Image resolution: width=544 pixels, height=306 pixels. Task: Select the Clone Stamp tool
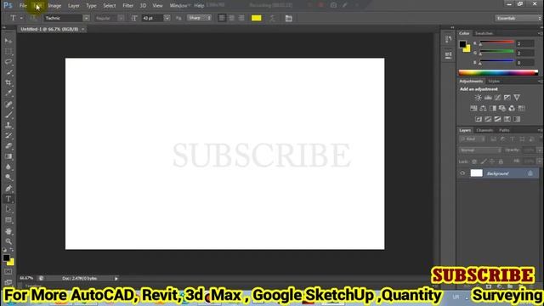point(8,125)
